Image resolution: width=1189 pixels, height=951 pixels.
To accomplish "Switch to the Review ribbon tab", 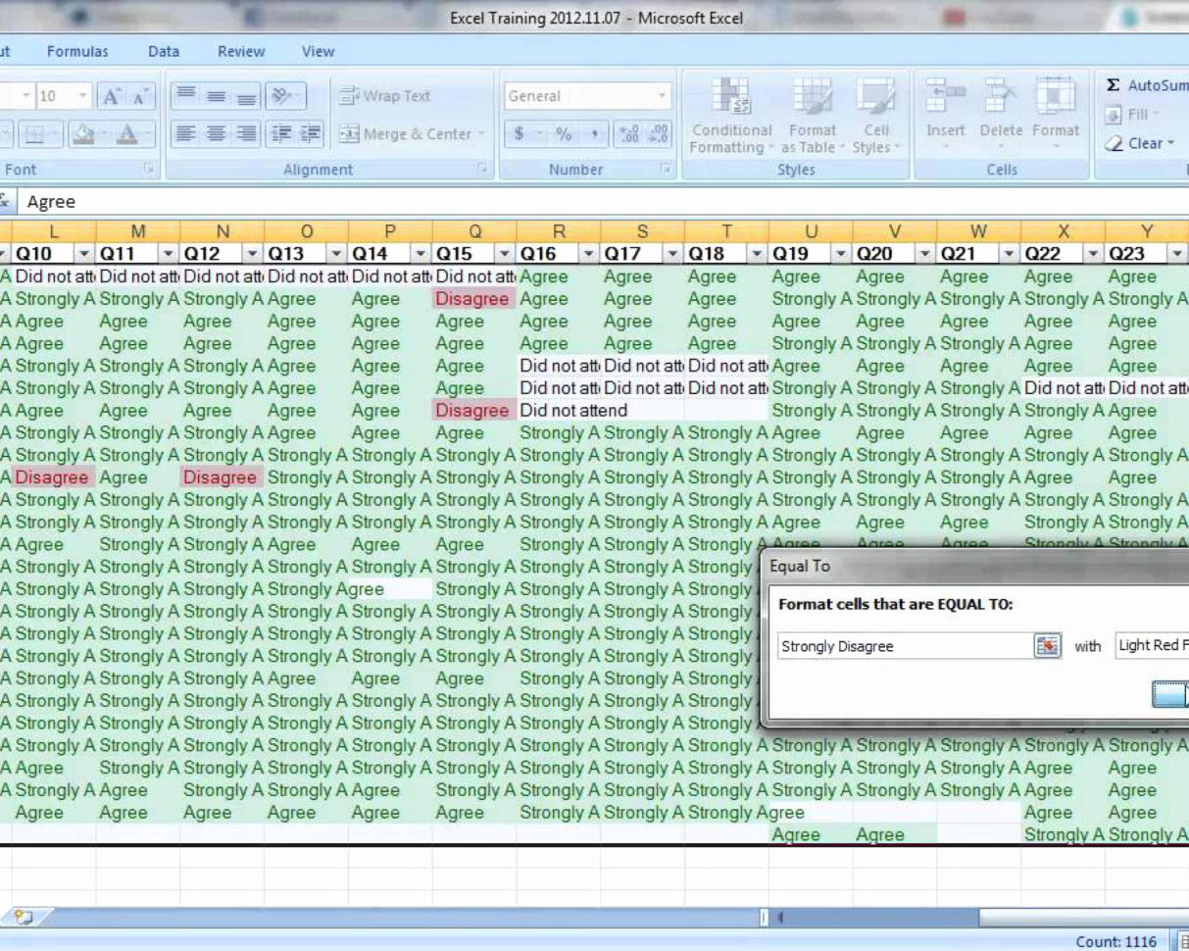I will tap(240, 51).
